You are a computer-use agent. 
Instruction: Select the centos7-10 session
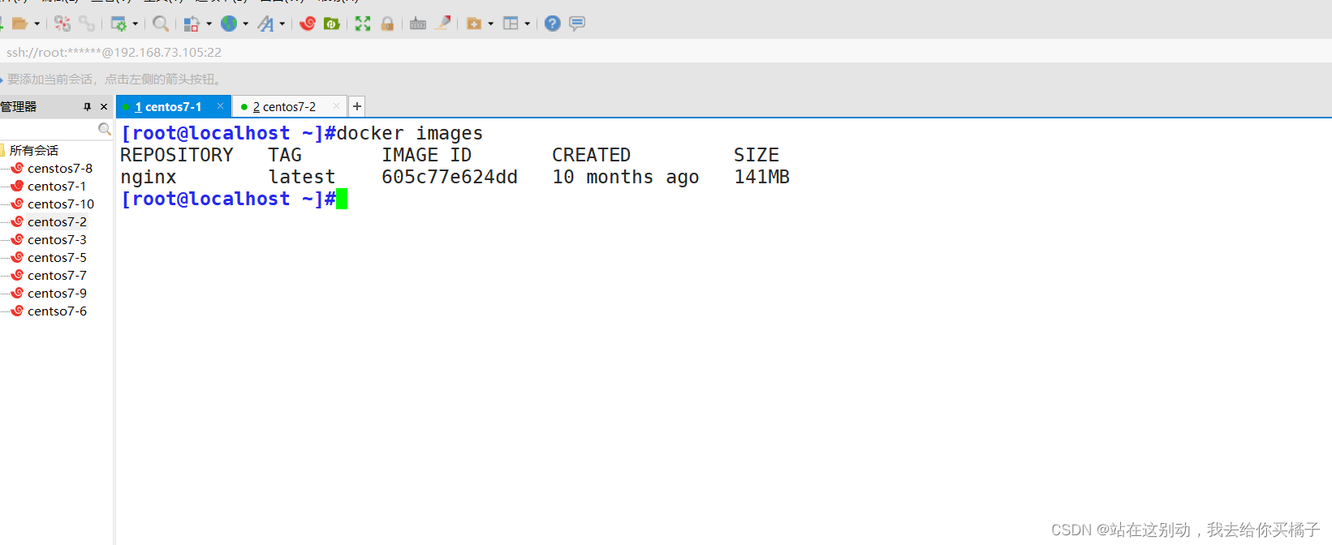61,204
